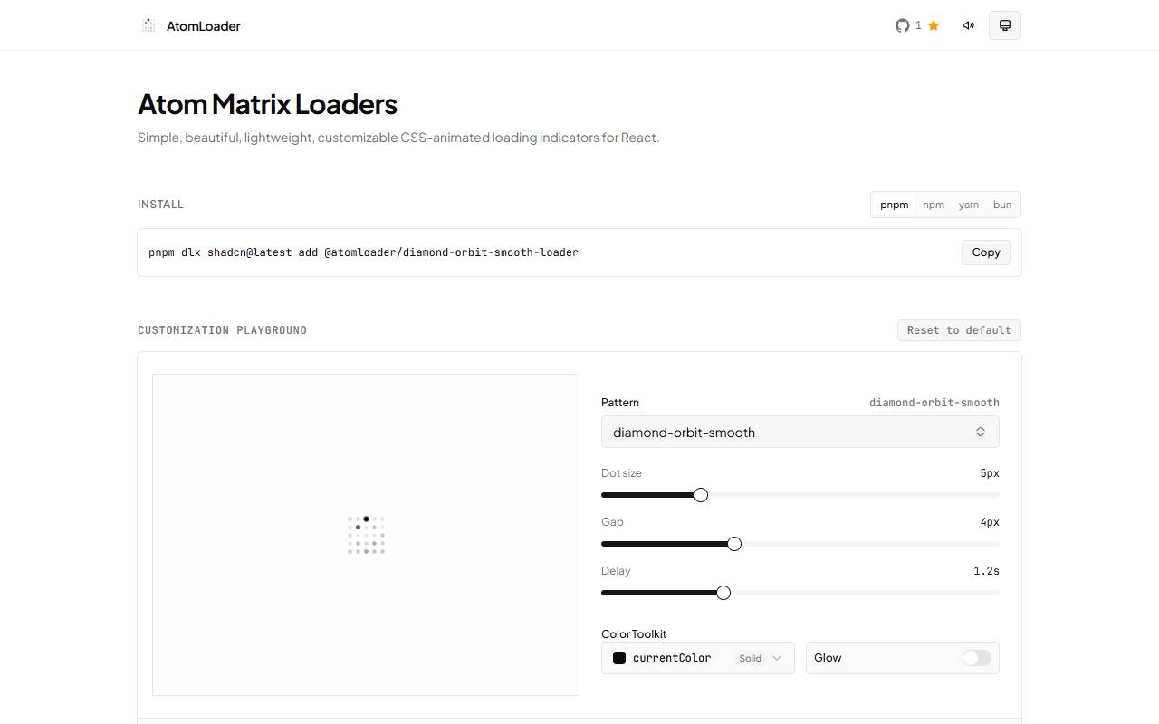This screenshot has width=1159, height=724.
Task: Click the CUSTOMIZATION PLAYGROUND heading
Action: click(222, 330)
